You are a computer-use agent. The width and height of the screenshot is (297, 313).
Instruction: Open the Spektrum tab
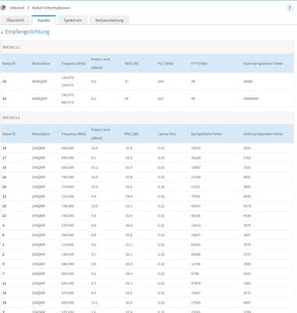(x=73, y=20)
